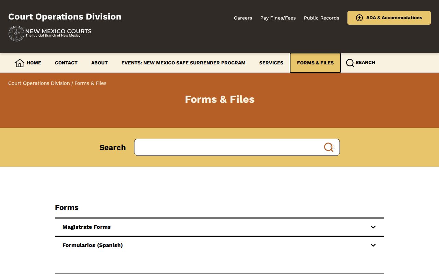
Task: Focus the forms Search text field
Action: 237,147
